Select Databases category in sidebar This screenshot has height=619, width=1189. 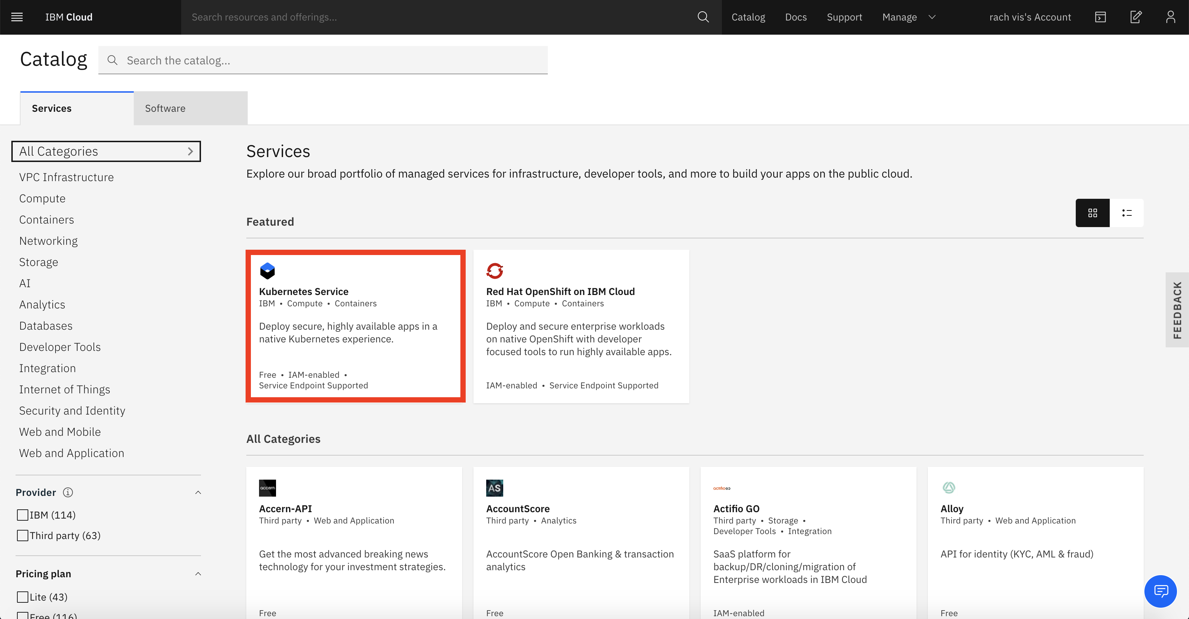pos(46,326)
